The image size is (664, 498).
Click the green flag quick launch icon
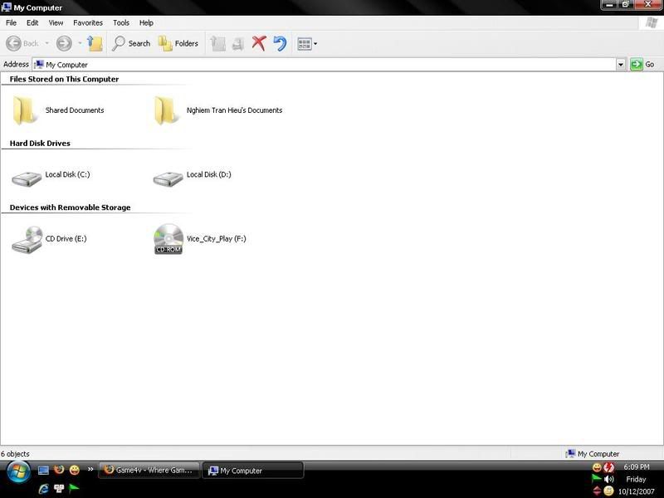[74, 489]
